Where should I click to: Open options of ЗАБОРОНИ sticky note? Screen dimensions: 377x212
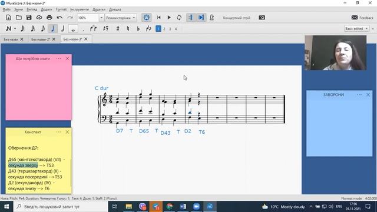click(359, 95)
